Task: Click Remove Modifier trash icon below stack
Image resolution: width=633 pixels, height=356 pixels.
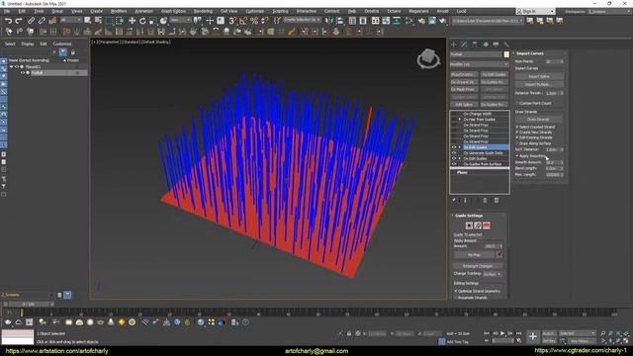Action: [486, 200]
